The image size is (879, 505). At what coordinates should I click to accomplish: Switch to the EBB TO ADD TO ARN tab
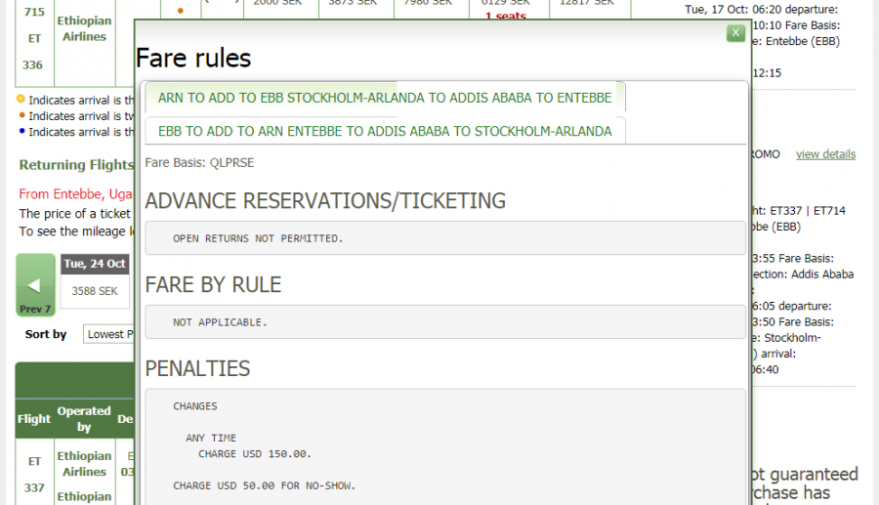(385, 131)
